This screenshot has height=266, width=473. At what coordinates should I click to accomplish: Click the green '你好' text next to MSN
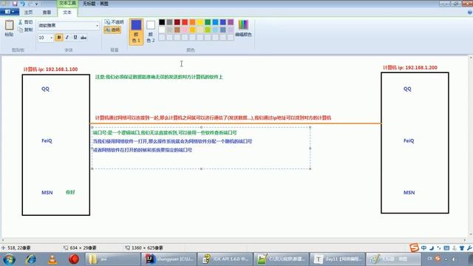click(70, 192)
